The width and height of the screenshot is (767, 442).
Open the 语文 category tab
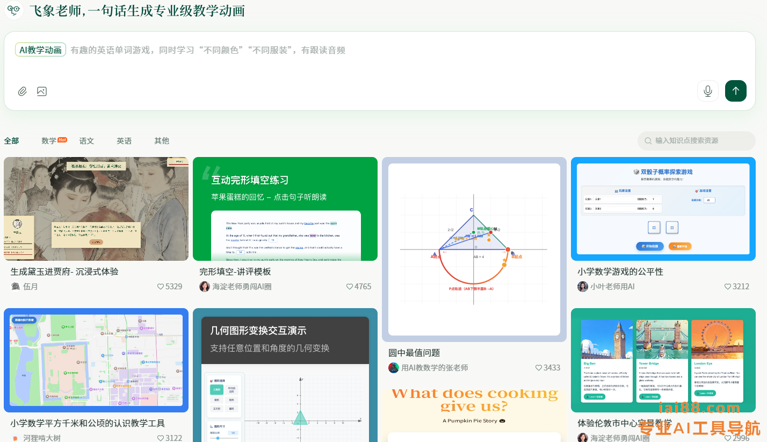(x=86, y=141)
